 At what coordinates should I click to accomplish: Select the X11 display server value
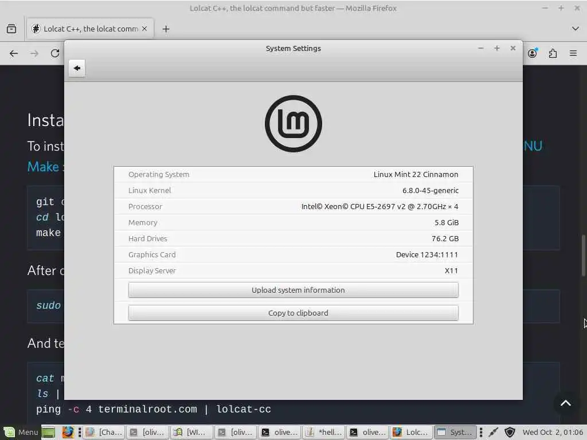coord(451,271)
